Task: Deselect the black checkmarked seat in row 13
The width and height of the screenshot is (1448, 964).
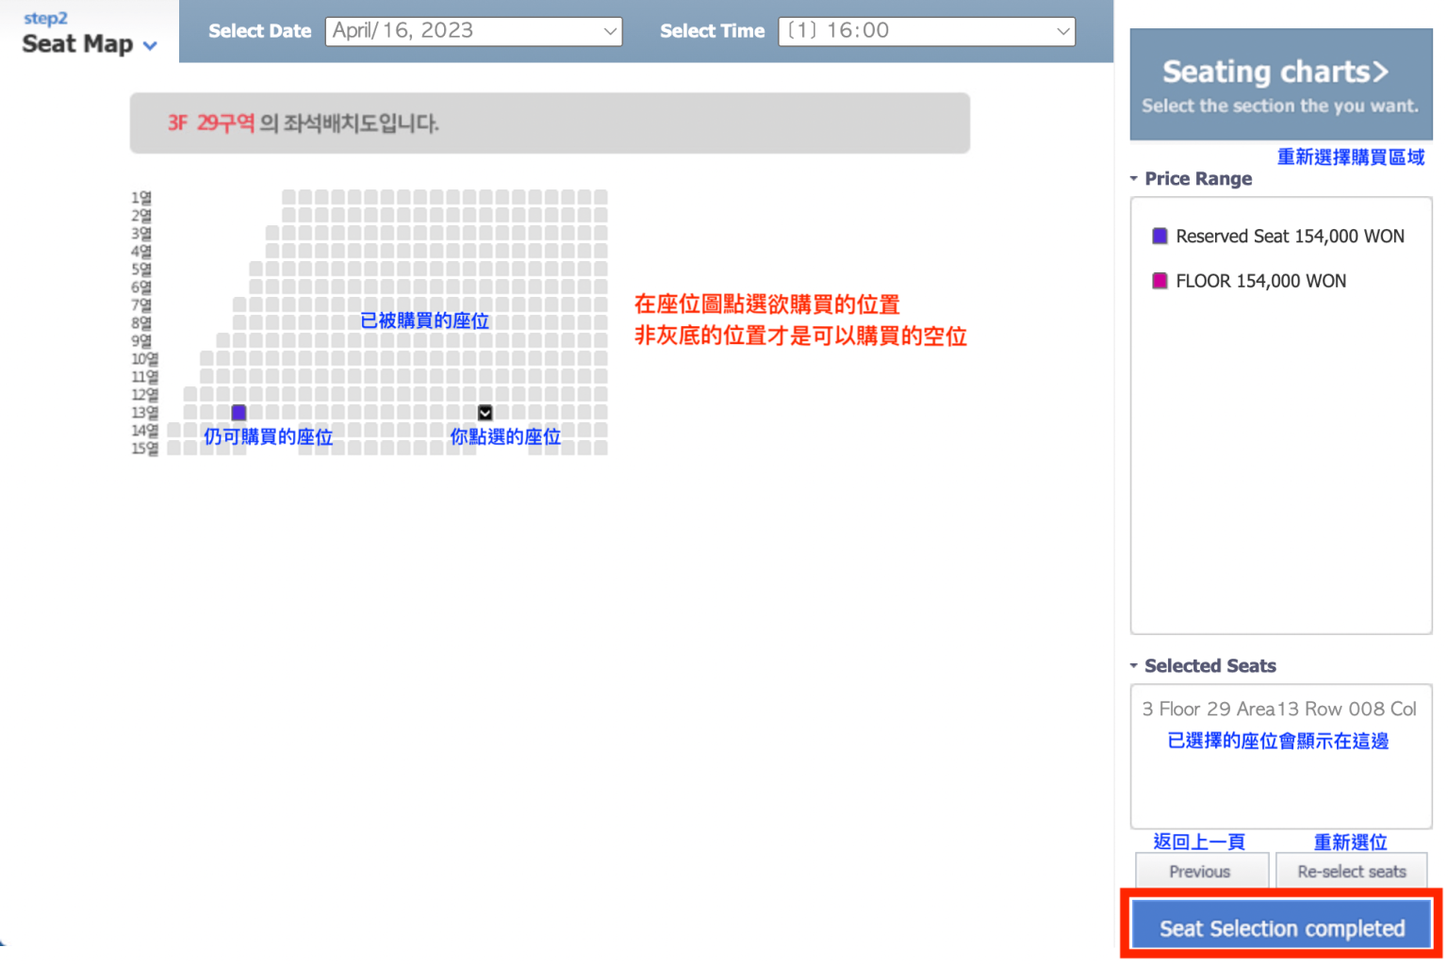Action: (x=485, y=413)
